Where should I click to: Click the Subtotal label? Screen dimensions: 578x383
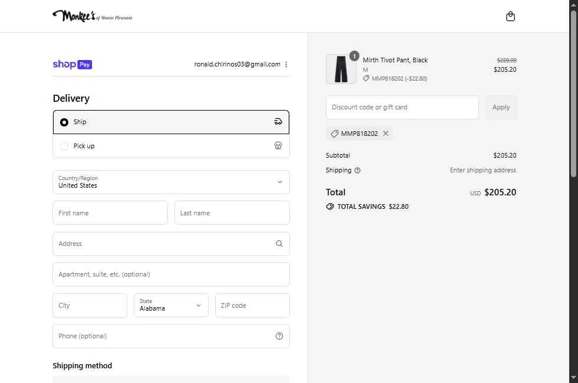pyautogui.click(x=338, y=156)
